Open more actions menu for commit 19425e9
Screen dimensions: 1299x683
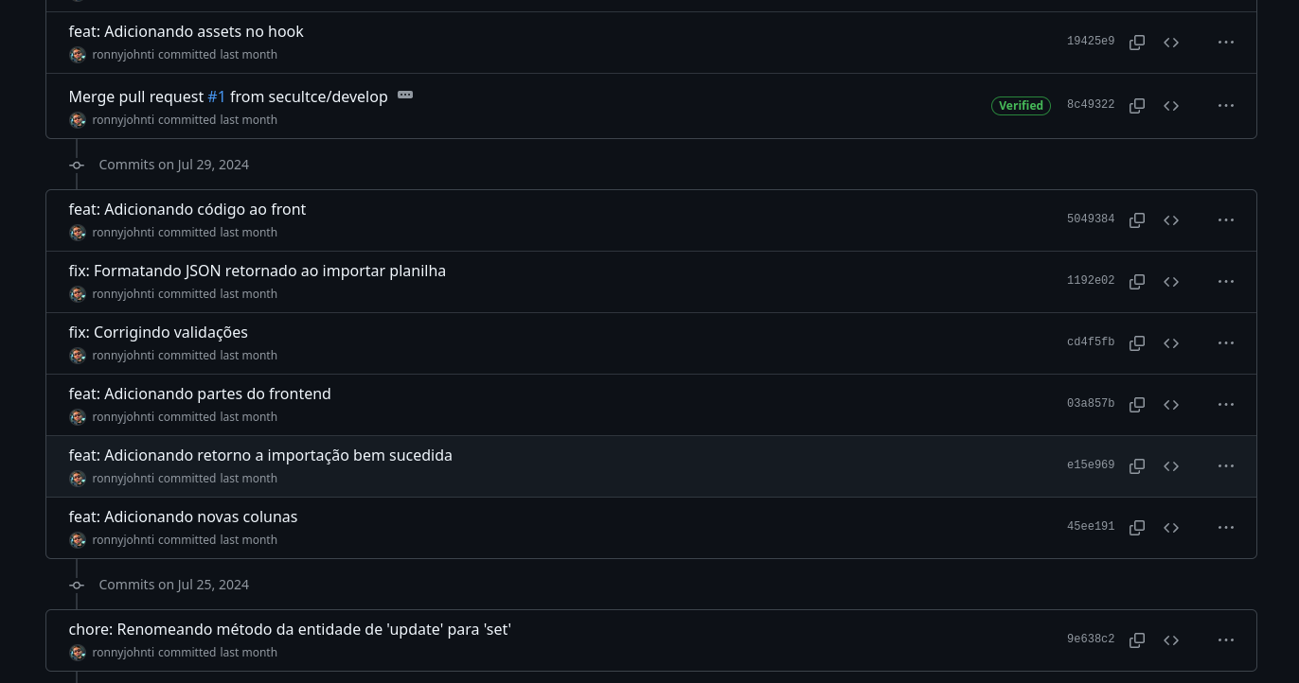(x=1226, y=43)
